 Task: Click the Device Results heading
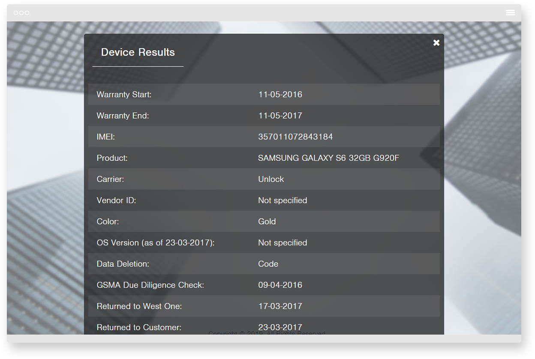[138, 52]
